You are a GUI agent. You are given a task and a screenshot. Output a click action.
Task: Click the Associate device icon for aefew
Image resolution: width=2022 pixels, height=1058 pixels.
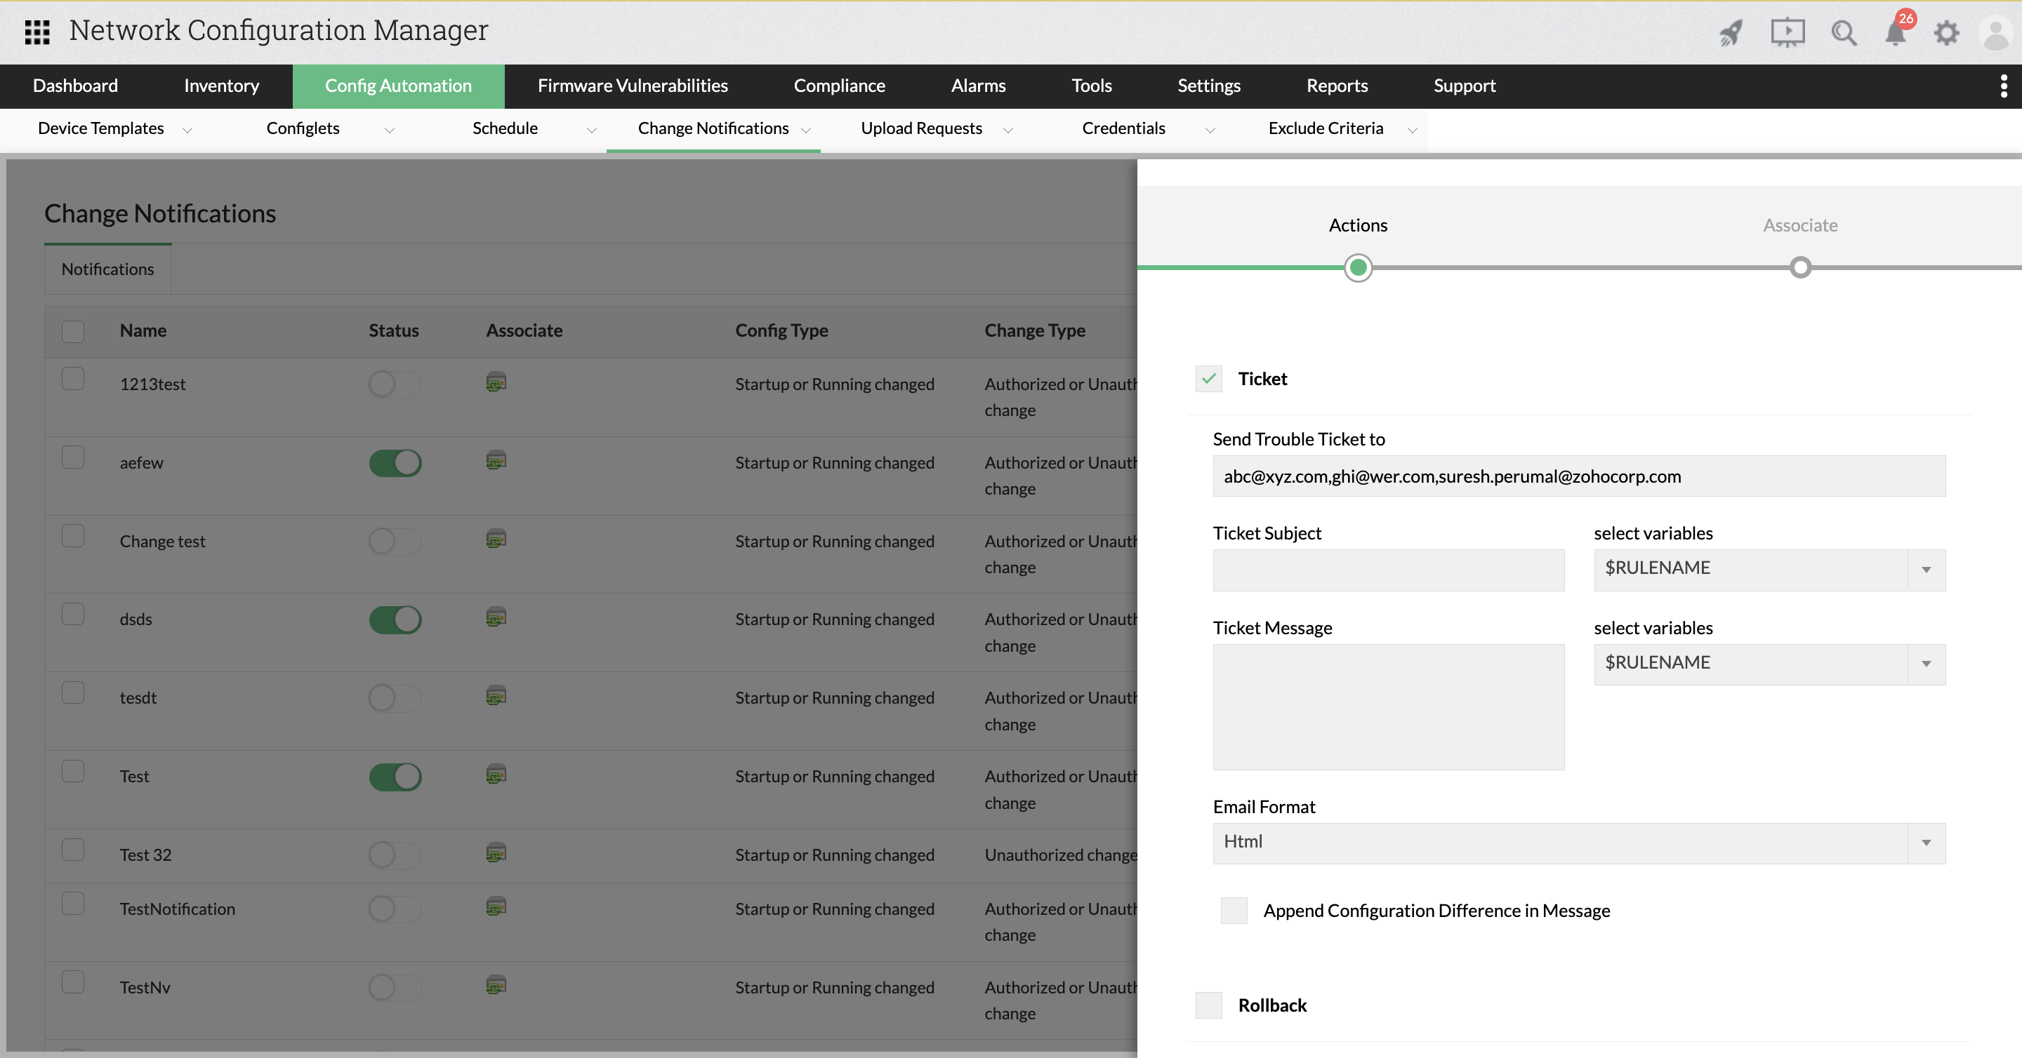(495, 462)
